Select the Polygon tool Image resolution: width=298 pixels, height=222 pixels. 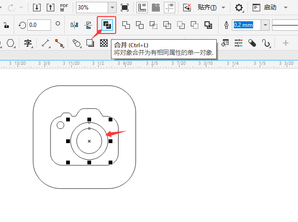point(10,43)
